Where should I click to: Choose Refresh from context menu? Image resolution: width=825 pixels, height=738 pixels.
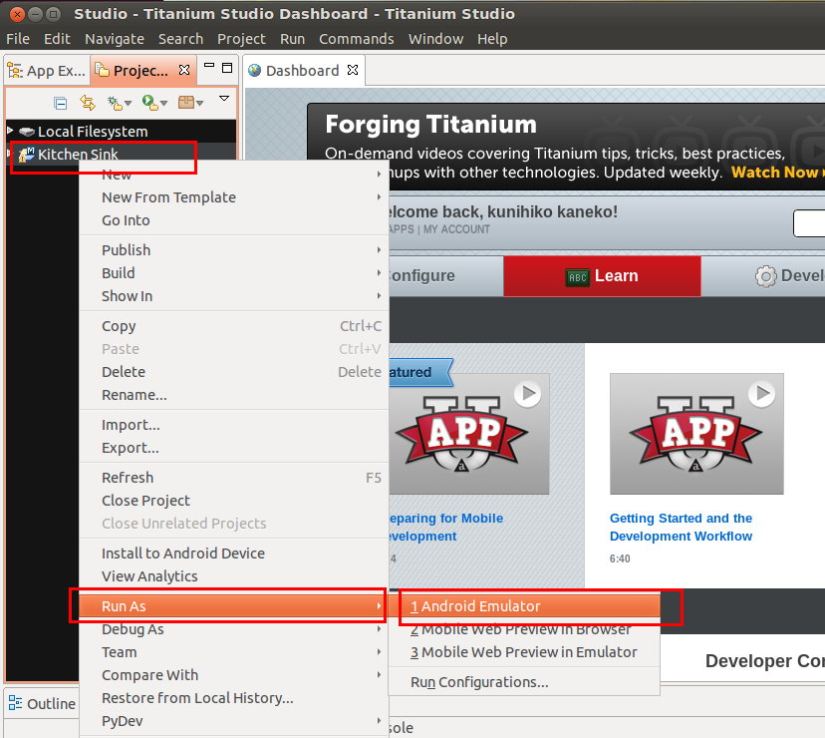coord(233,478)
